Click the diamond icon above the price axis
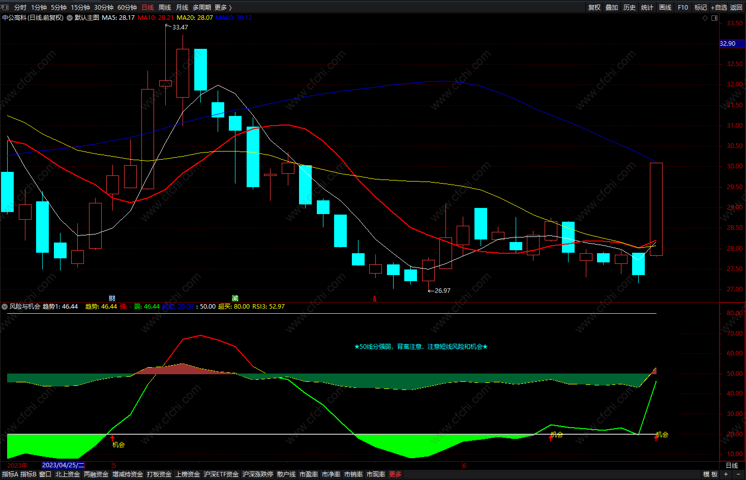Screen dimensions: 746x480 pyautogui.click(x=705, y=18)
